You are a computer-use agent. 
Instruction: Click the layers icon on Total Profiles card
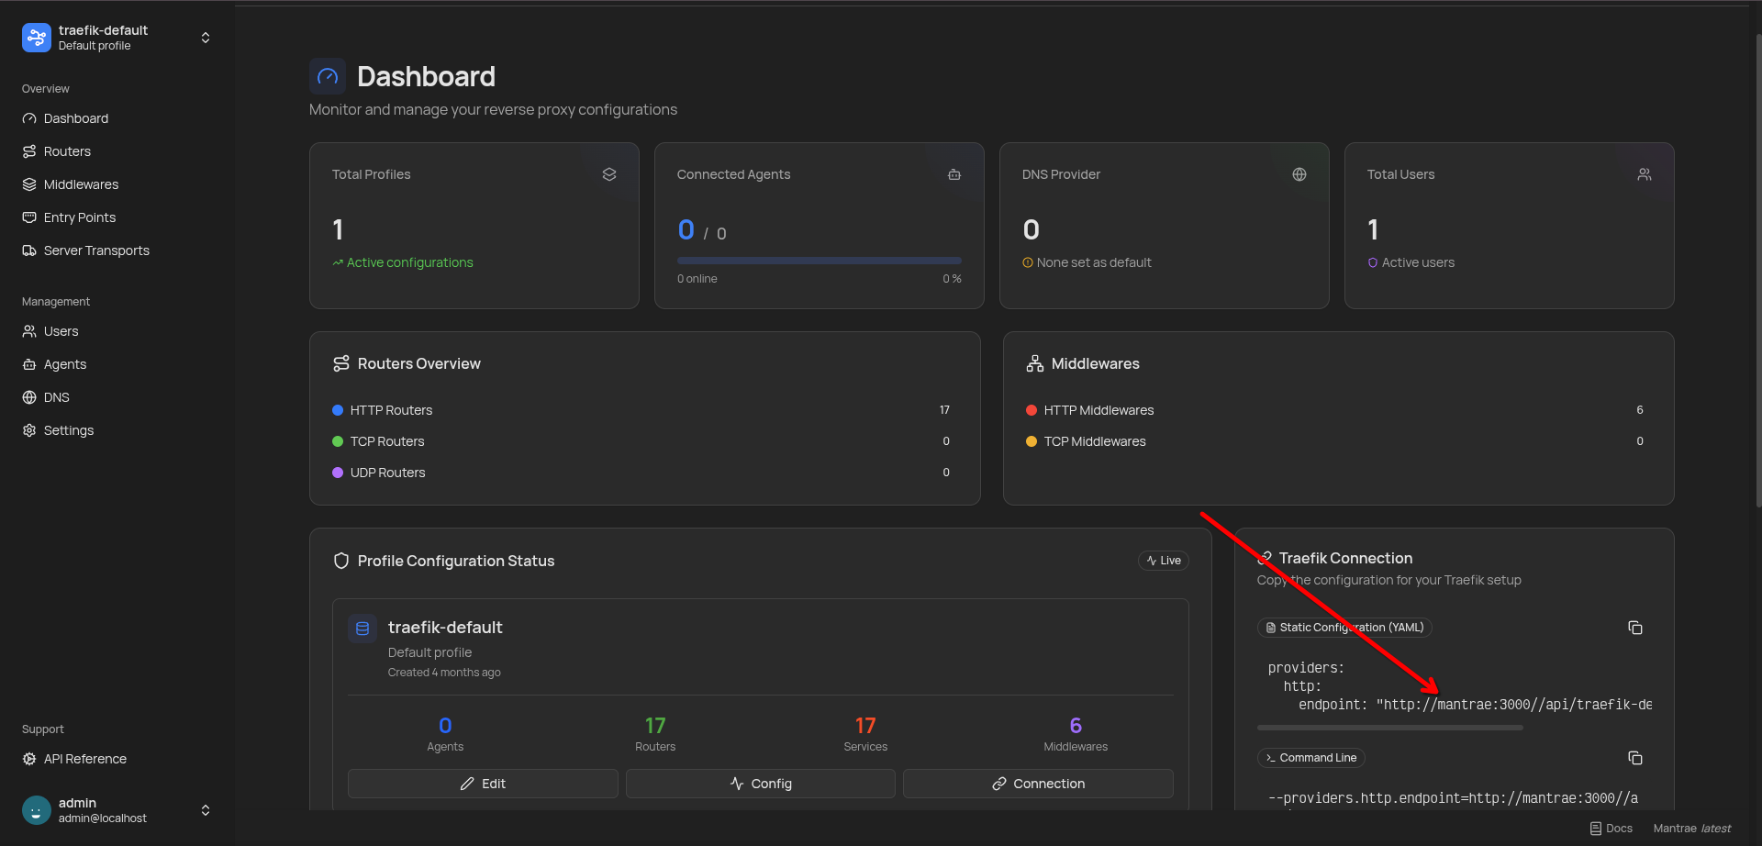pos(608,174)
